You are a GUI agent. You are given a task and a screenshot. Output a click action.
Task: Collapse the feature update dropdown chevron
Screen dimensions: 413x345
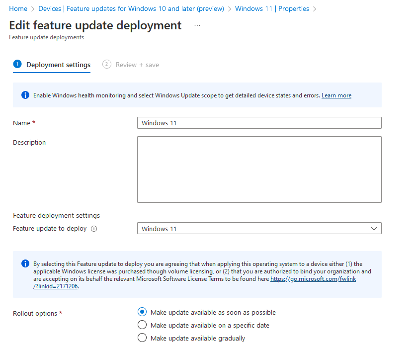click(x=375, y=228)
